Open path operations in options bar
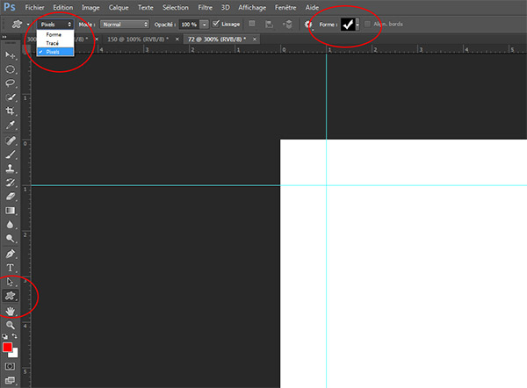This screenshot has width=527, height=388. pos(252,24)
